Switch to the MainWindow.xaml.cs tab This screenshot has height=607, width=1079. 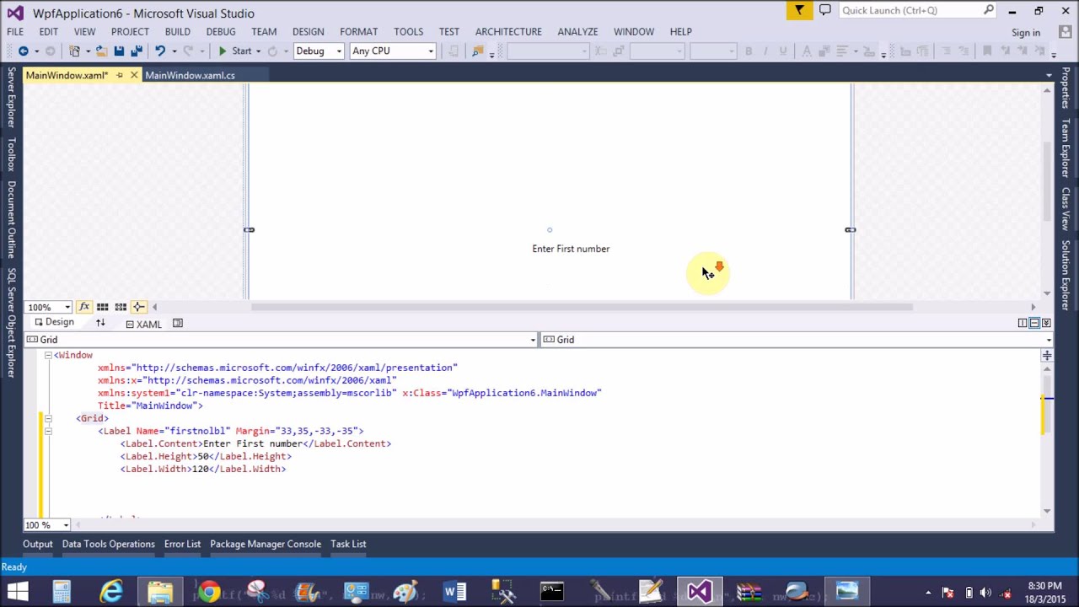pyautogui.click(x=190, y=75)
